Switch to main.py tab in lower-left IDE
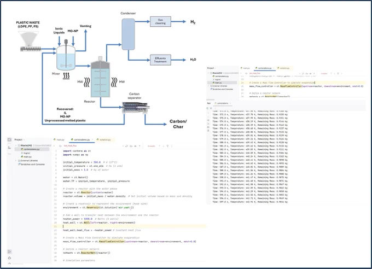 (x=59, y=139)
